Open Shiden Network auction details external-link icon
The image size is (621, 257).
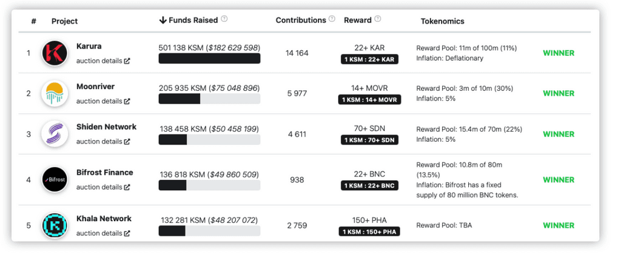(x=127, y=141)
